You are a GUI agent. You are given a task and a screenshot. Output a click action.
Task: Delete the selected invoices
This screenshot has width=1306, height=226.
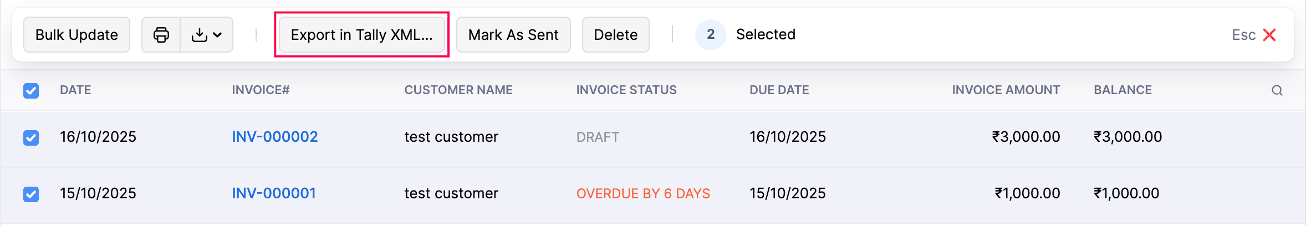point(615,35)
